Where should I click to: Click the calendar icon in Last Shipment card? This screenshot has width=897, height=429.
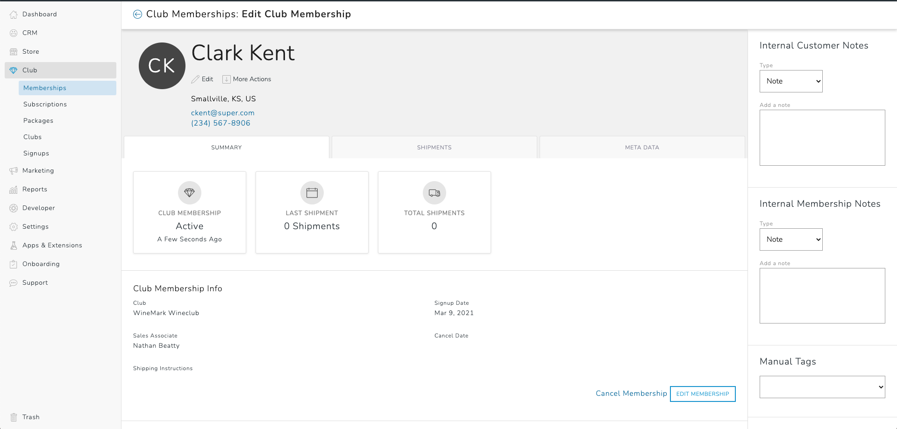[312, 193]
